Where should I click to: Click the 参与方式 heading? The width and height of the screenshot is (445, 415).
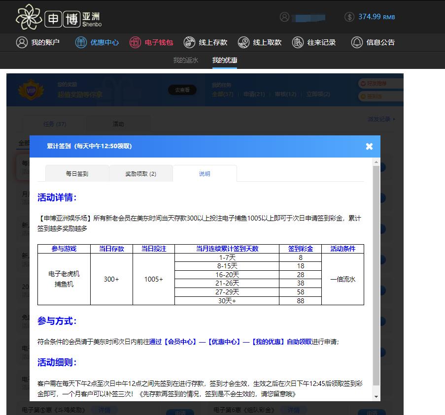point(57,321)
